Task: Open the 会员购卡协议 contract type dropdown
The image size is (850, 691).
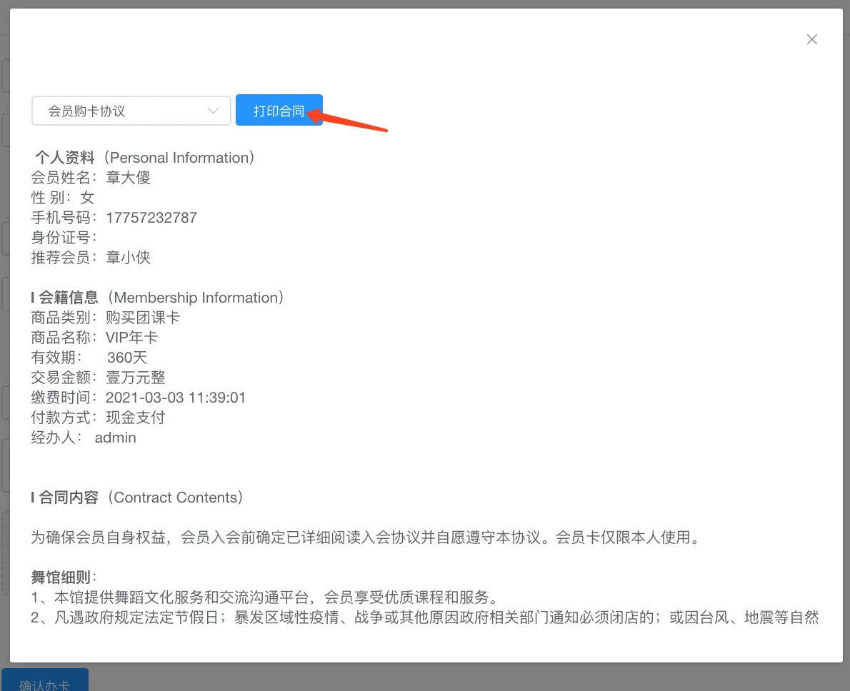Action: click(x=121, y=111)
